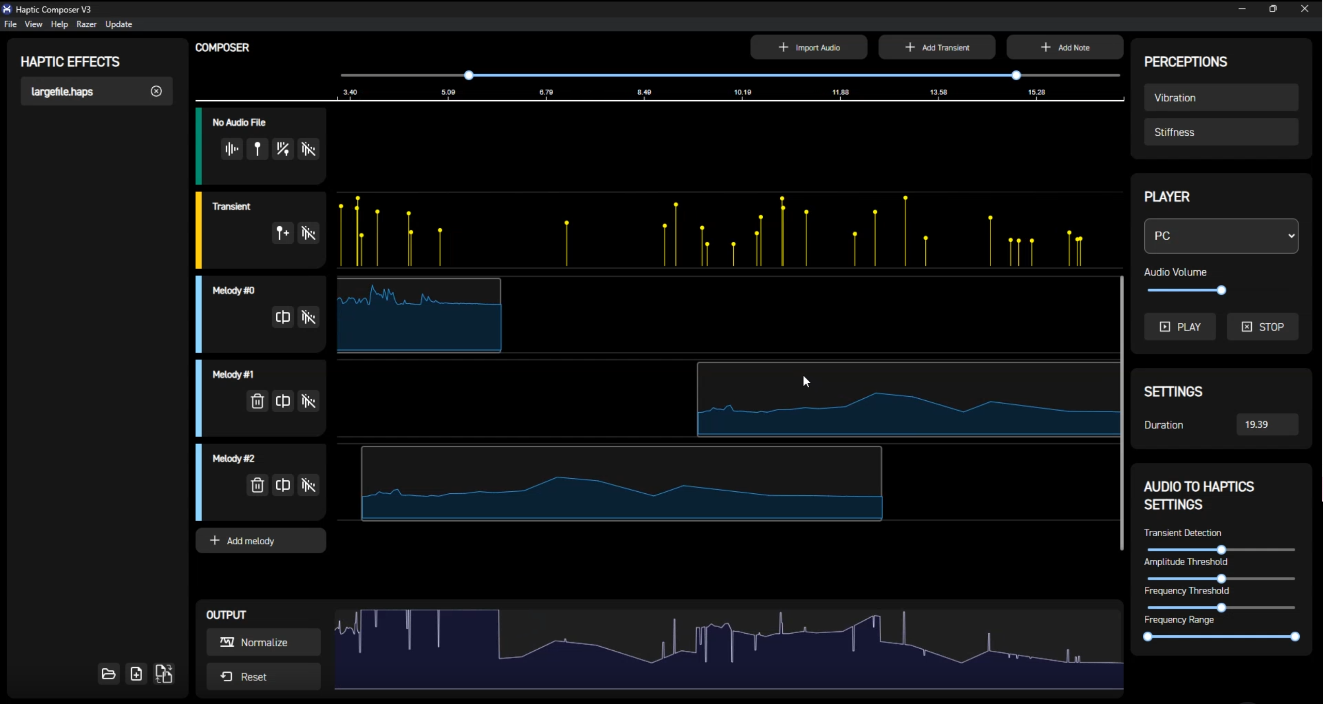Mute the Melody #1 track

coord(308,401)
